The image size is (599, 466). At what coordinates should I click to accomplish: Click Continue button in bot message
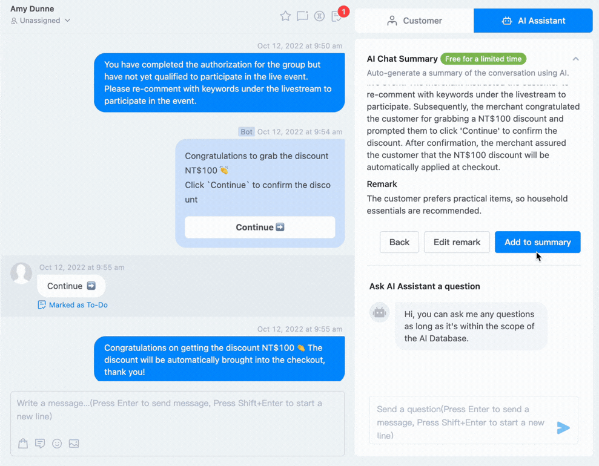pyautogui.click(x=260, y=227)
